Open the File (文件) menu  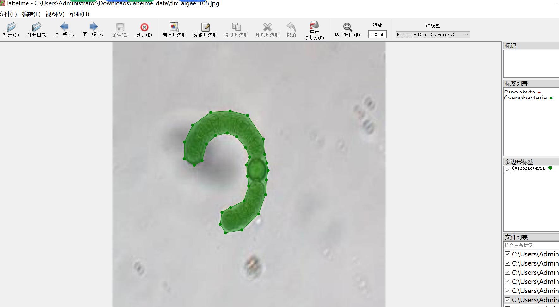coord(9,14)
